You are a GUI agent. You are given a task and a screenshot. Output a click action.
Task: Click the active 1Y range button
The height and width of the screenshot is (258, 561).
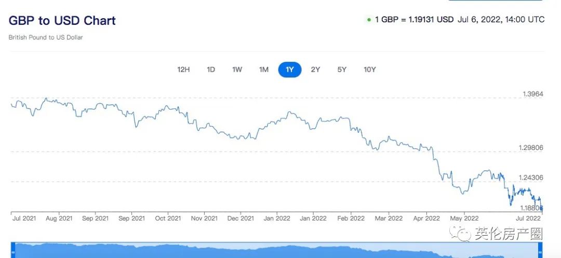pyautogui.click(x=290, y=70)
